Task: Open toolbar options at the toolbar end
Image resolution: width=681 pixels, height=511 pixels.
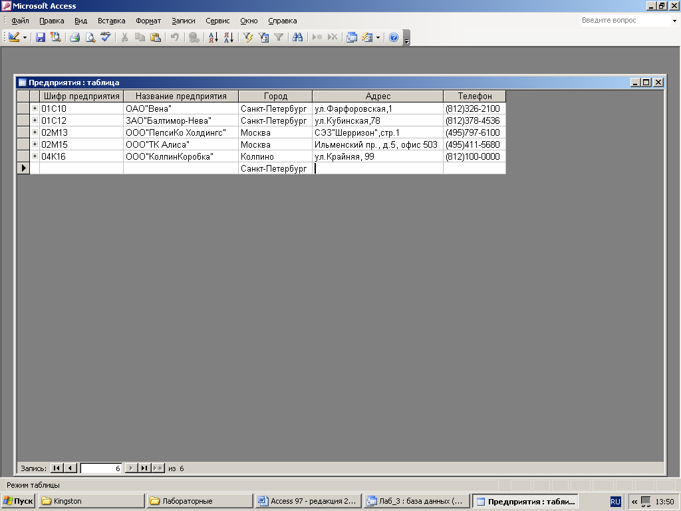Action: click(x=406, y=38)
